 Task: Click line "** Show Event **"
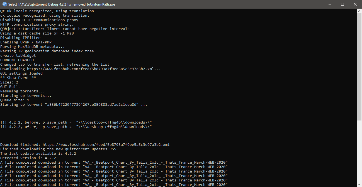[x=18, y=78]
